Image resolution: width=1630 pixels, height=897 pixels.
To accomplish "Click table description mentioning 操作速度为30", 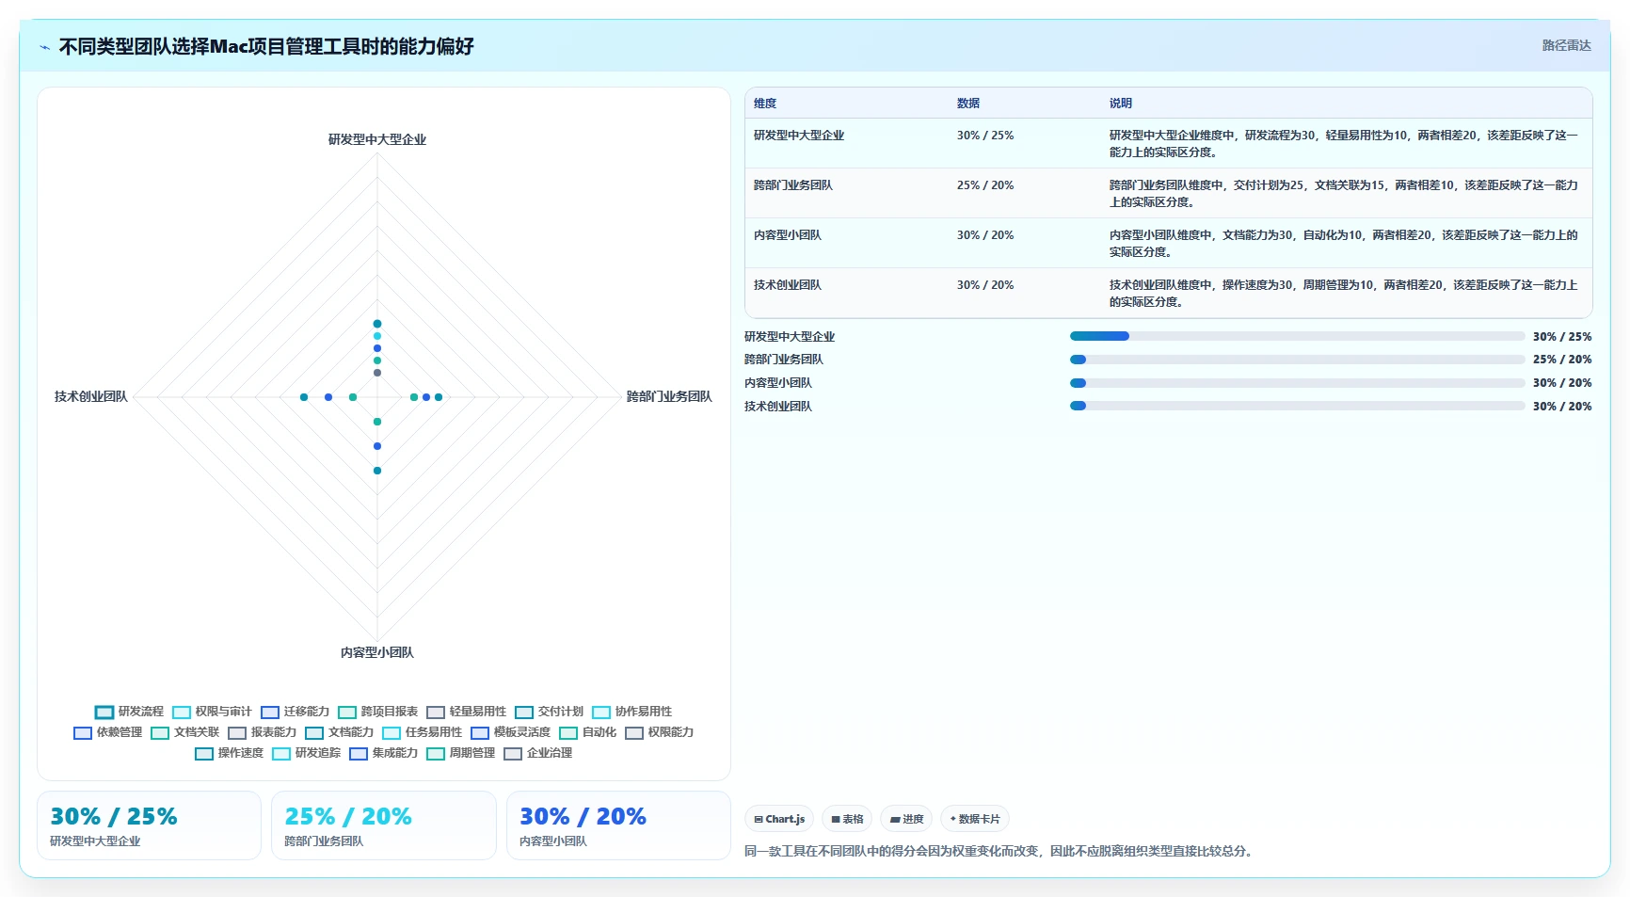I will tap(1344, 294).
